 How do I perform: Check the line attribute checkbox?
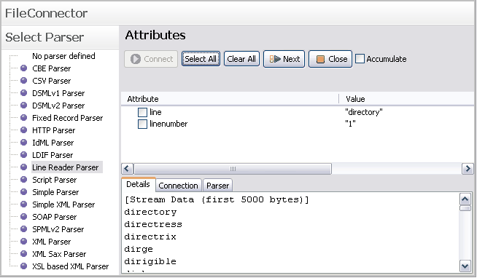(x=142, y=112)
